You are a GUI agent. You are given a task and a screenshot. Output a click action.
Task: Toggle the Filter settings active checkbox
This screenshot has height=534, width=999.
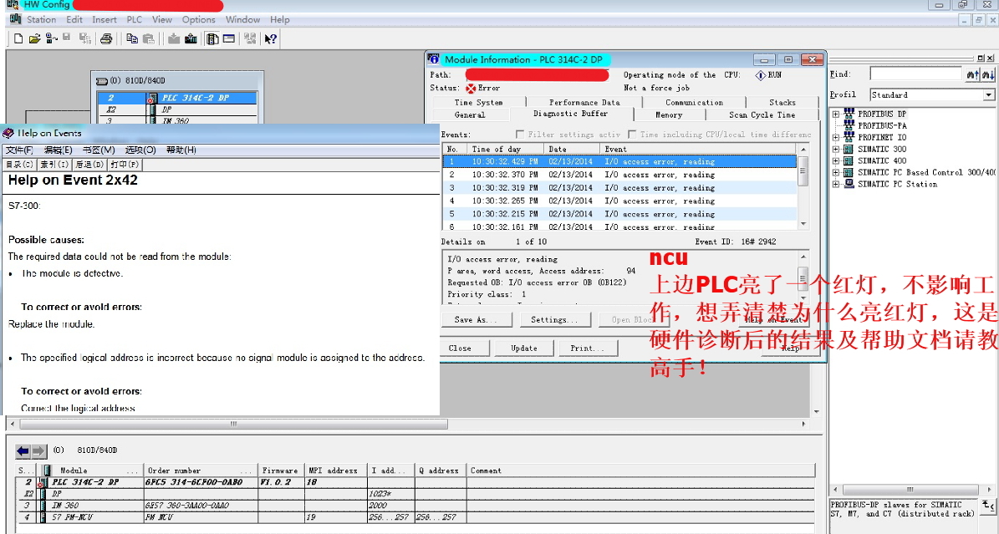[520, 135]
